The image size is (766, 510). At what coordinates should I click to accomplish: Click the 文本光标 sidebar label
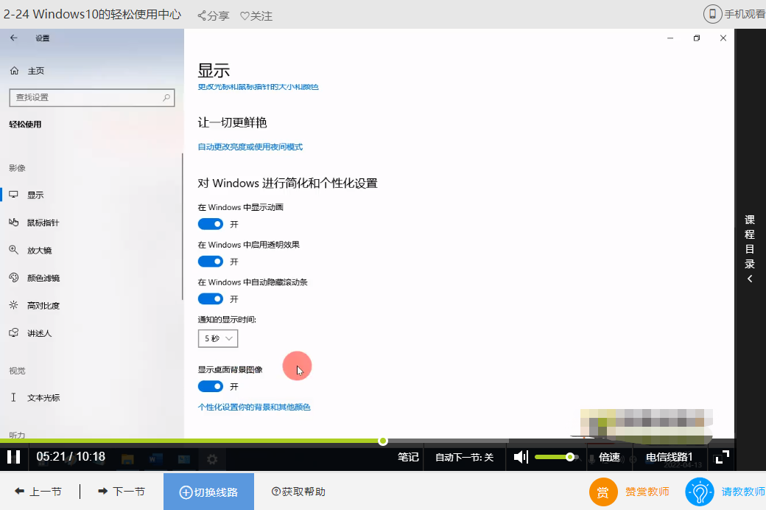click(x=43, y=397)
